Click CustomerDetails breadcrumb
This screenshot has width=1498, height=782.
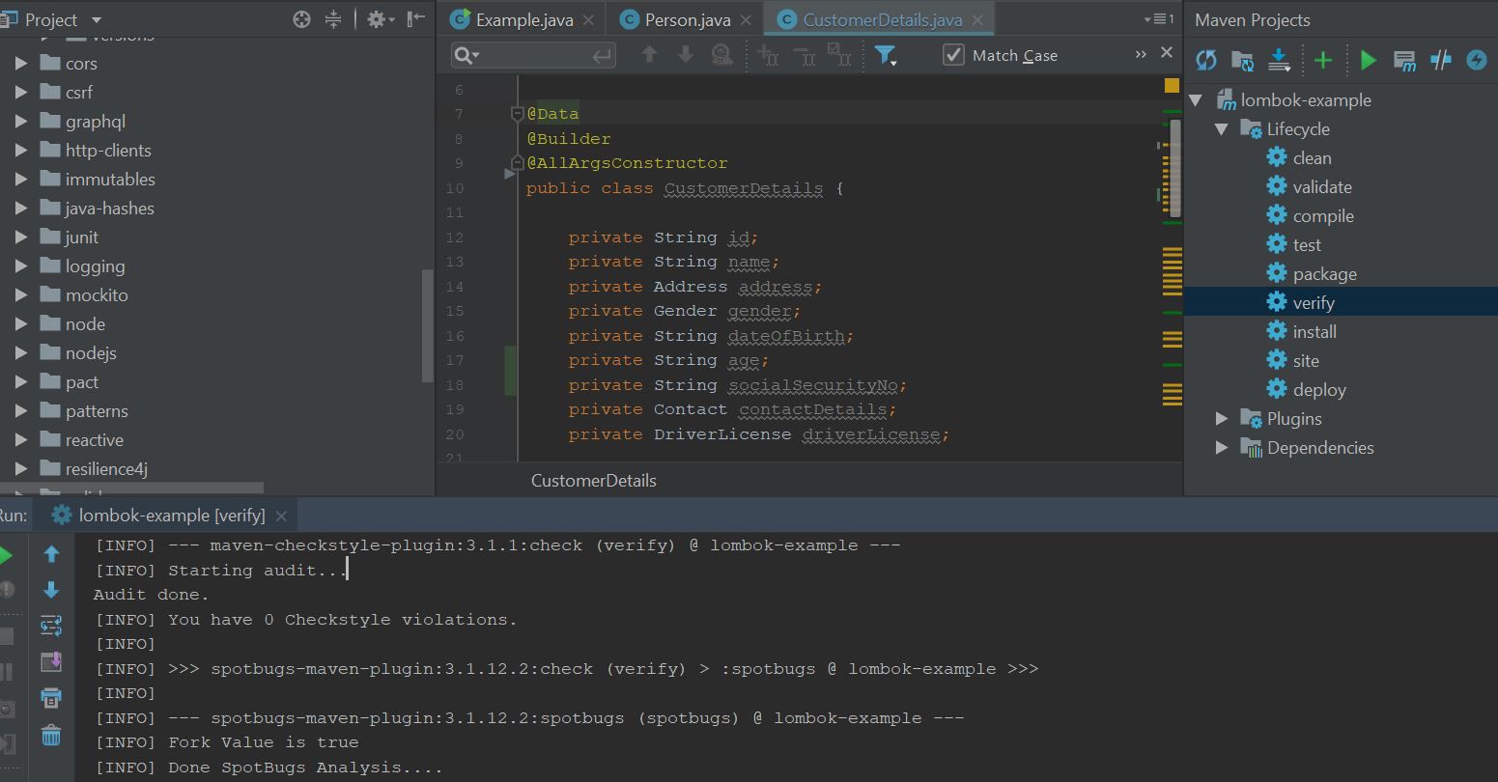(594, 481)
